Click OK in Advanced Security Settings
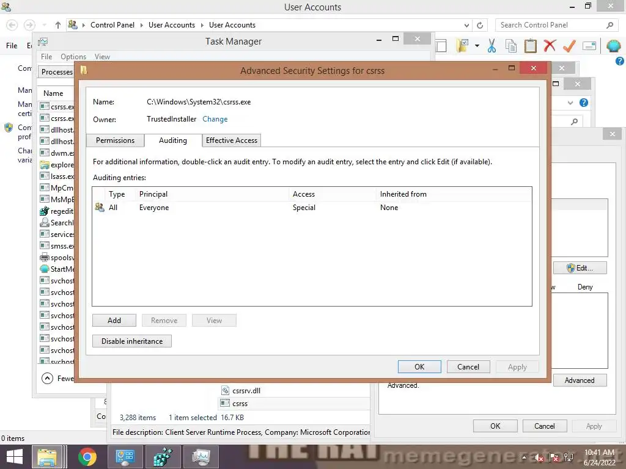The height and width of the screenshot is (469, 626). 419,367
